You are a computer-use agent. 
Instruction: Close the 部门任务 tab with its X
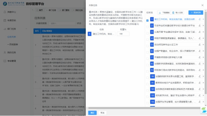point(47,10)
